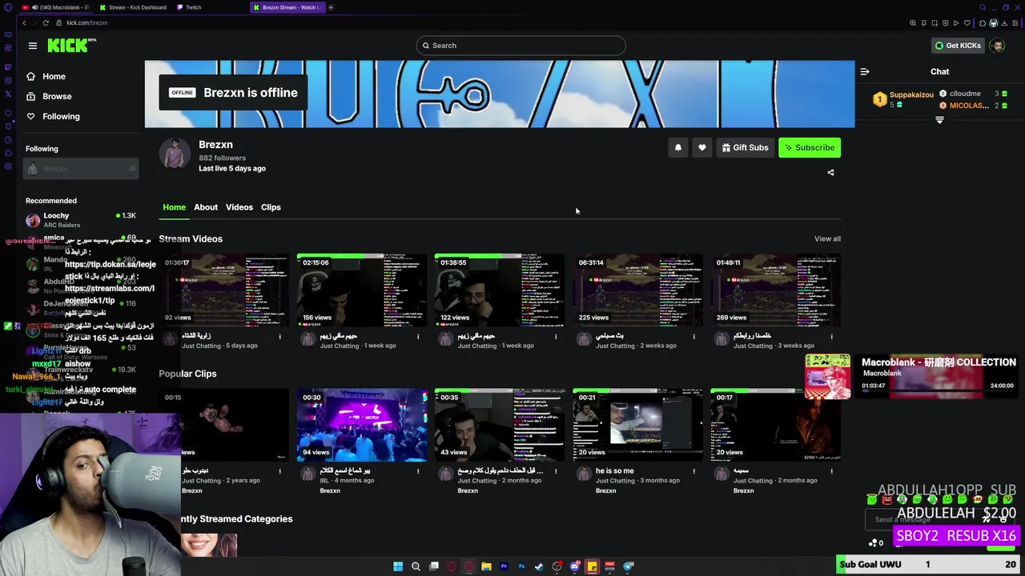The image size is (1025, 576).
Task: Open options for the 00:17 clip
Action: pyautogui.click(x=831, y=471)
